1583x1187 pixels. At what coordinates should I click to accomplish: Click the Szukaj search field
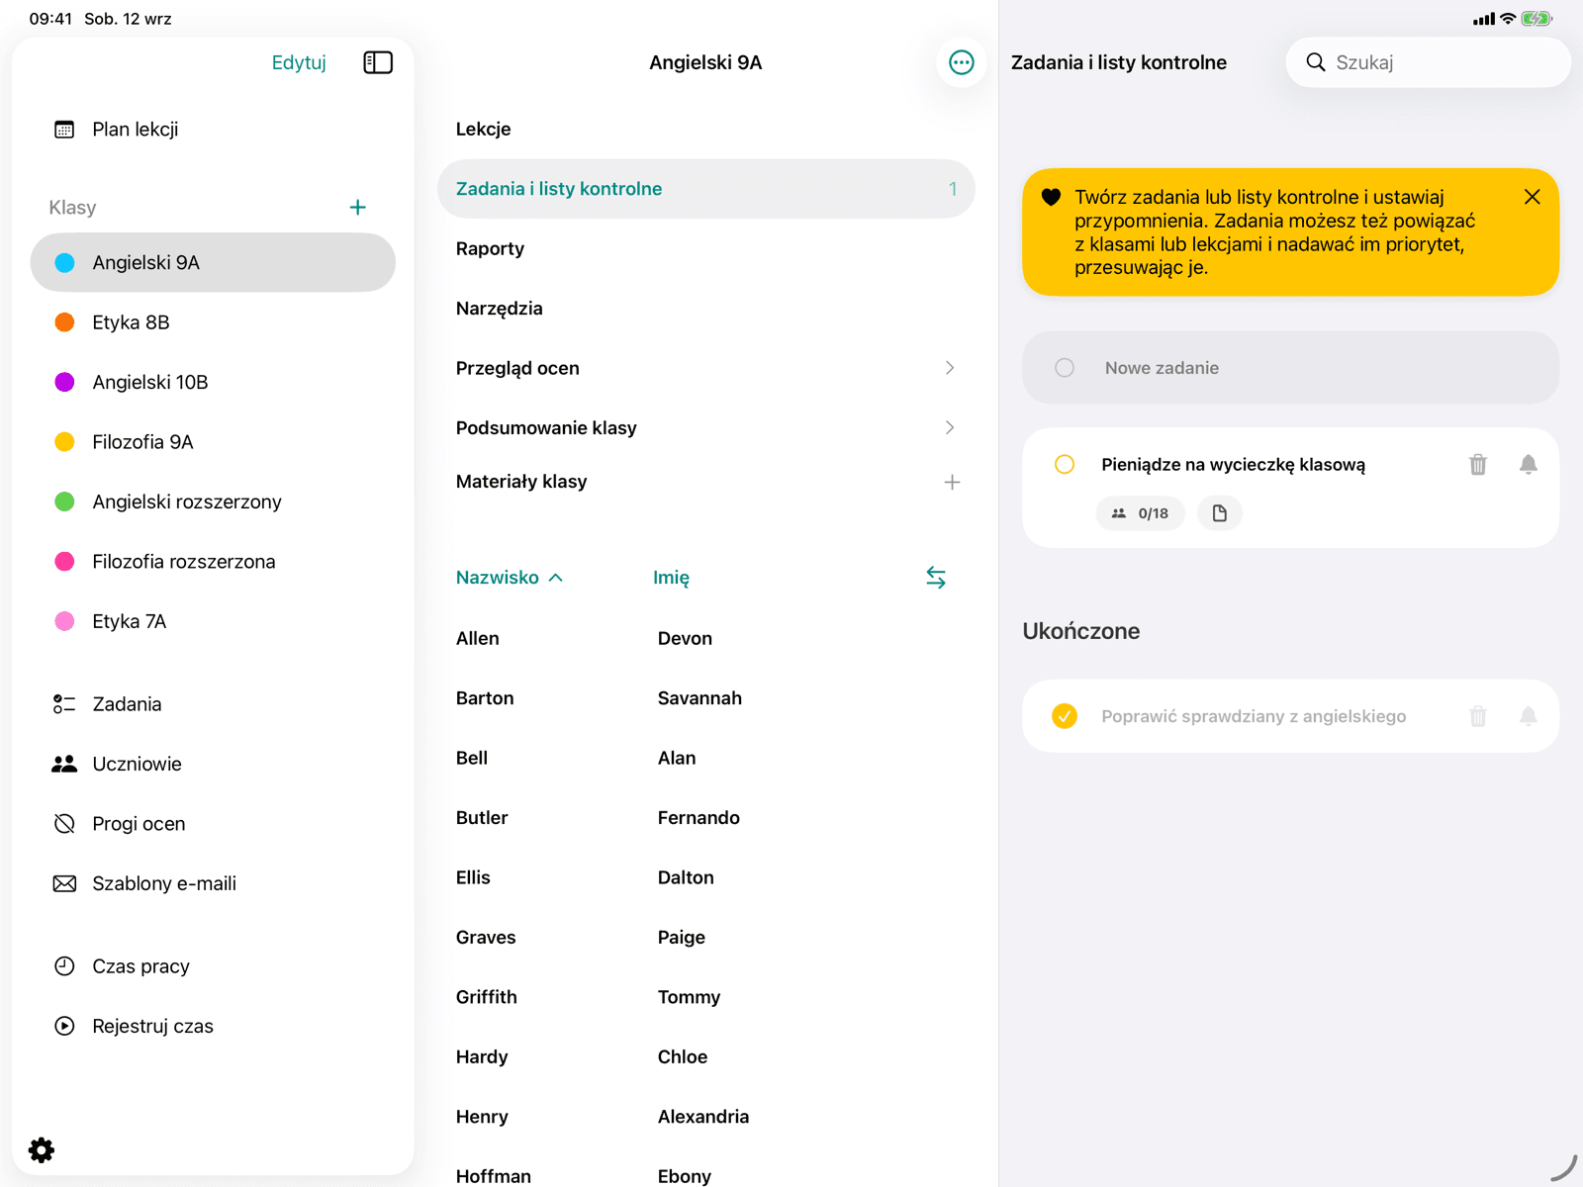click(1429, 62)
